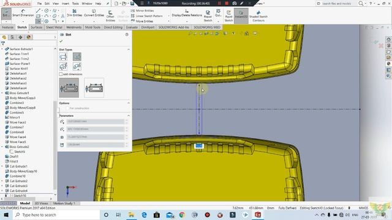Open the Insert menu
This screenshot has height=220, width=392.
tap(66, 4)
